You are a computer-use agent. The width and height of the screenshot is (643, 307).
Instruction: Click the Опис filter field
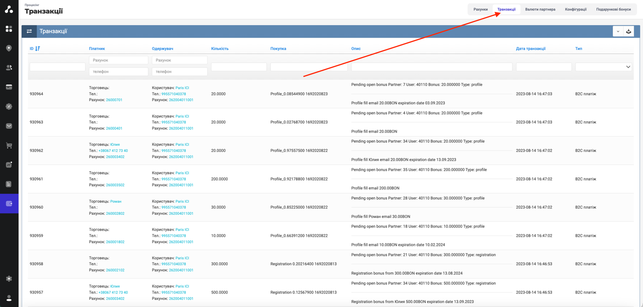[x=432, y=67]
